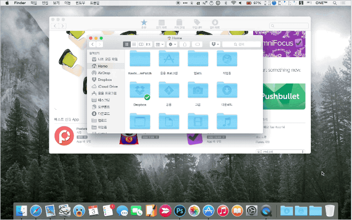The image size is (352, 220).
Task: Click the Finder edit tags button
Action: coord(197,44)
